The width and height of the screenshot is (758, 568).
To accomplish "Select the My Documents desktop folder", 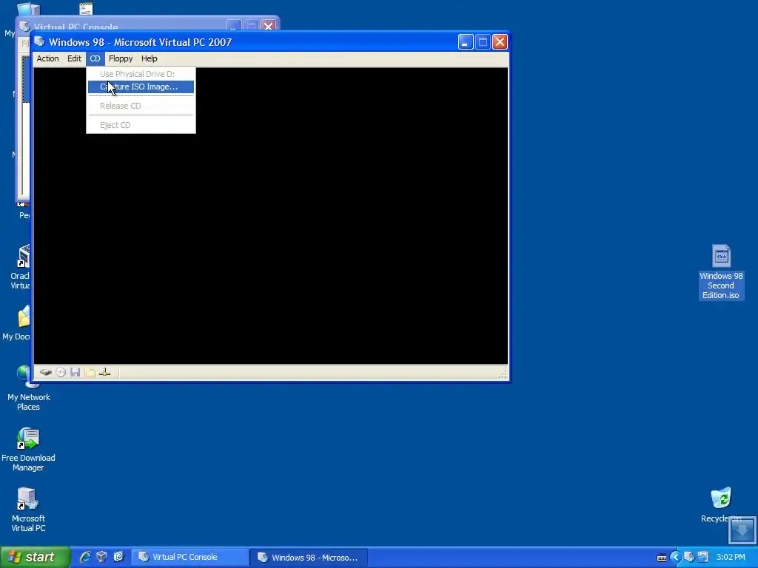I will click(17, 324).
